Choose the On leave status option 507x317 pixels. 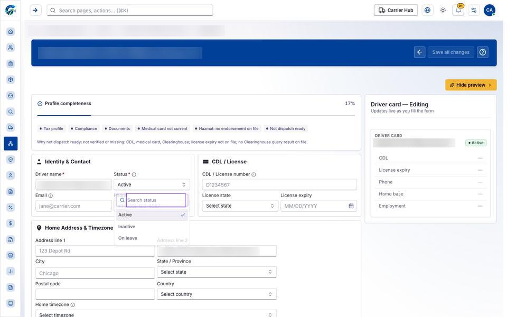[x=152, y=238]
